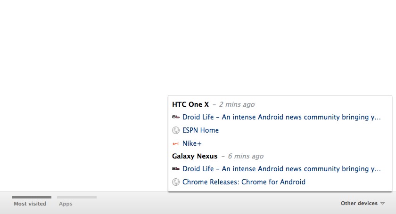Open the Nike+ link
The width and height of the screenshot is (396, 214).
tap(192, 143)
